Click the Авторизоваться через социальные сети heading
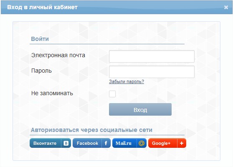 coord(91,130)
